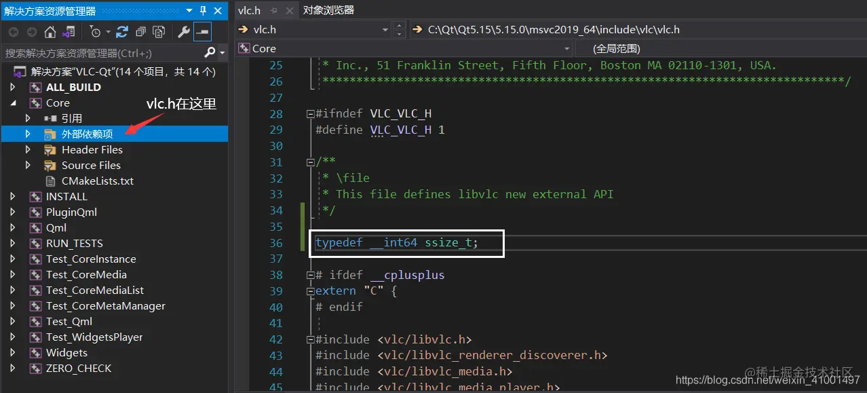867x393 pixels.
Task: Sync with active document icon
Action: point(122,32)
